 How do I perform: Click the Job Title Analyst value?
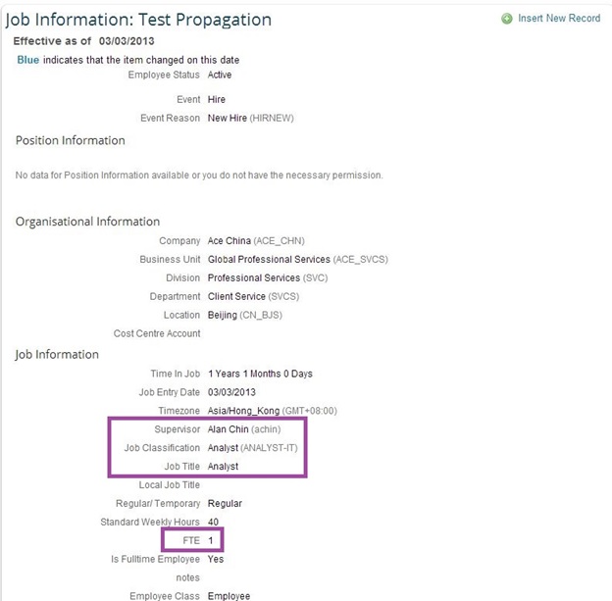click(x=223, y=467)
